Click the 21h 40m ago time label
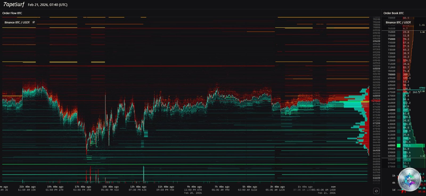 pyautogui.click(x=27, y=187)
